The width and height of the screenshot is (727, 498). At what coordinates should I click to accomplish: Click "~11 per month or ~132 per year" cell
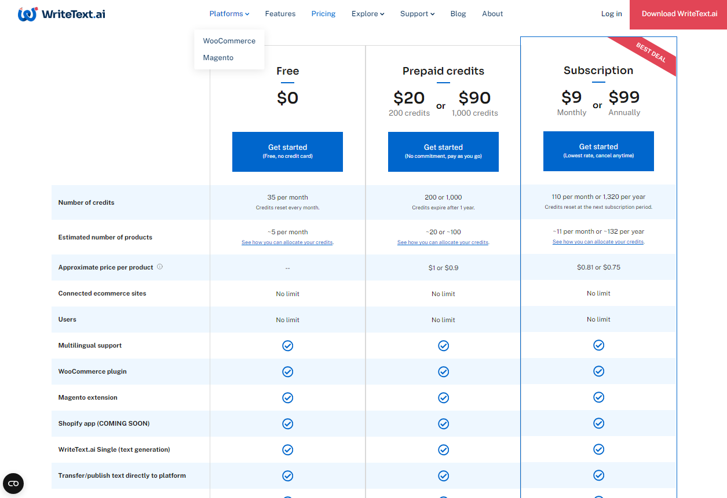(598, 232)
